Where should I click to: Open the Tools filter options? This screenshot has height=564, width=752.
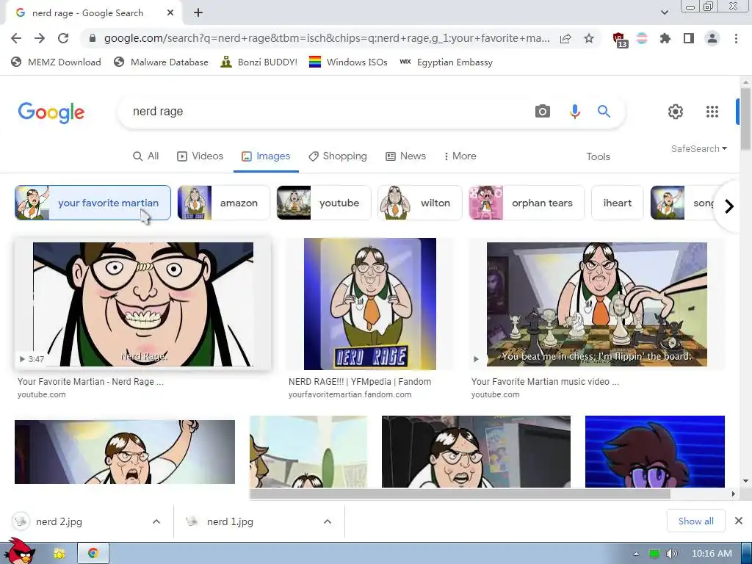pyautogui.click(x=598, y=157)
